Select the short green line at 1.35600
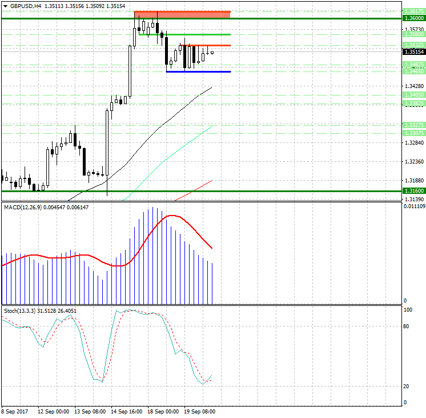The image size is (426, 418). tap(185, 34)
